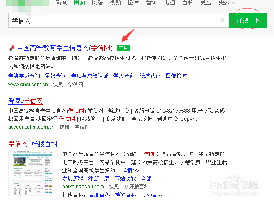The height and width of the screenshot is (203, 274).
Task: Open the 搜狗百科 link
Action: click(x=125, y=195)
